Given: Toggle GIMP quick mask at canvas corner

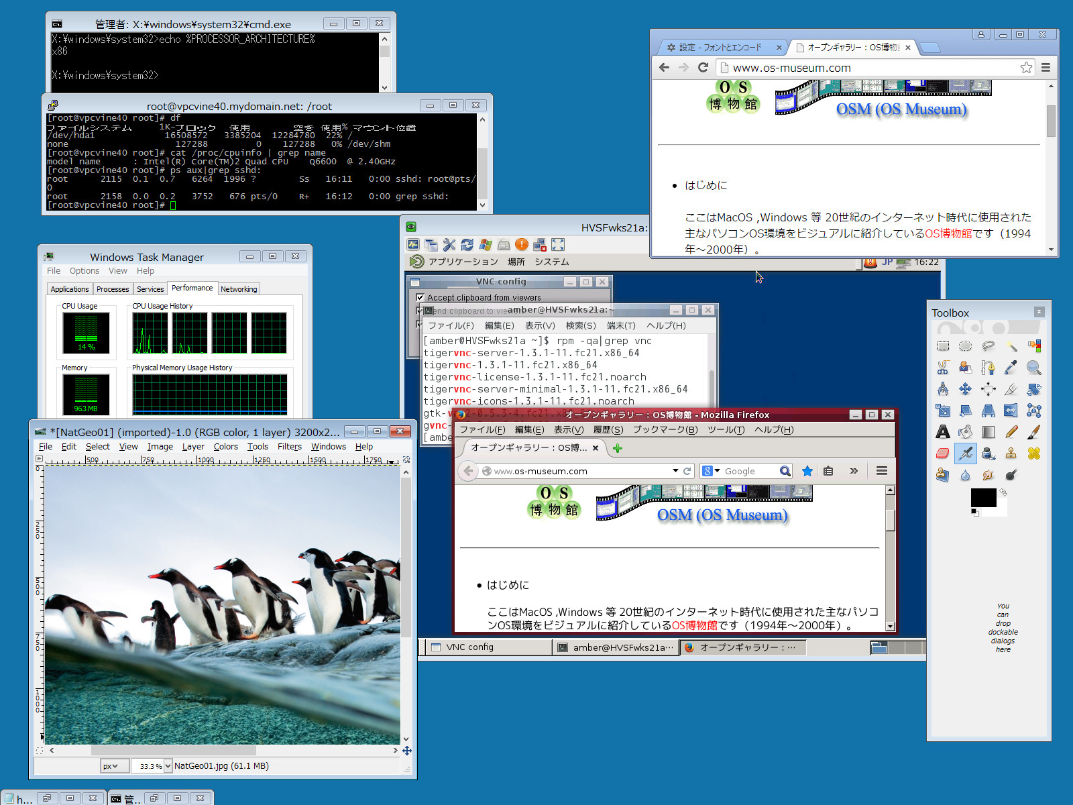Looking at the screenshot, I should pos(40,751).
